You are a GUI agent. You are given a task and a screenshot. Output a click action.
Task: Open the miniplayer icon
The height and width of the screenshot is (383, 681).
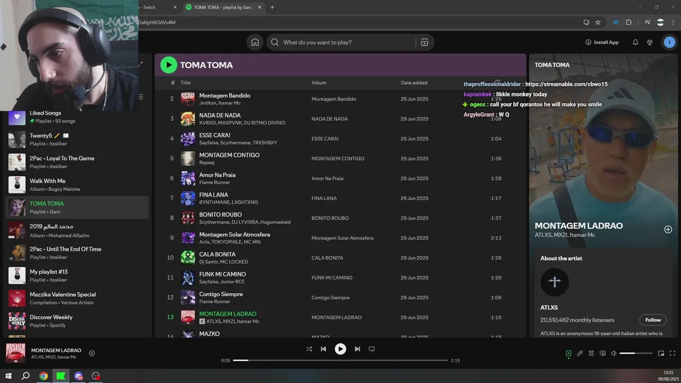(x=661, y=353)
